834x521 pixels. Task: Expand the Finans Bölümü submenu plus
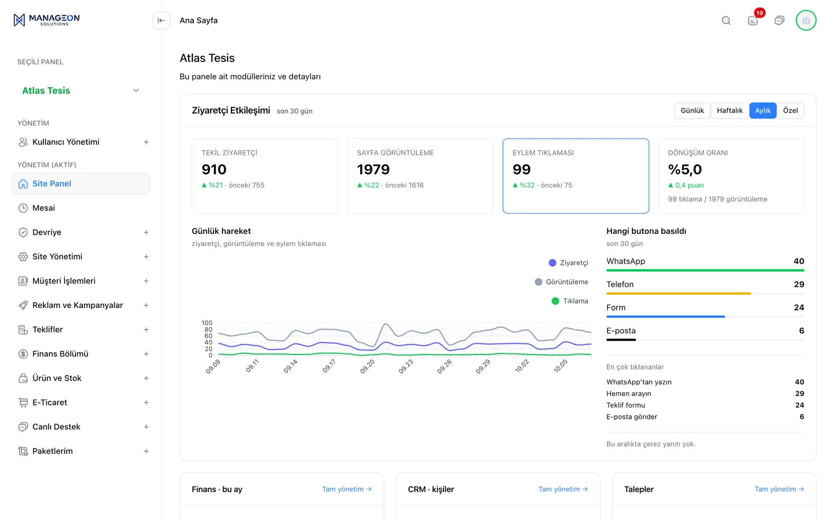coord(146,354)
